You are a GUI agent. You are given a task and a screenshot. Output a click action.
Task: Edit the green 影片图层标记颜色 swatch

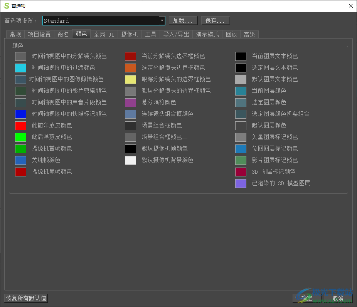pyautogui.click(x=241, y=160)
